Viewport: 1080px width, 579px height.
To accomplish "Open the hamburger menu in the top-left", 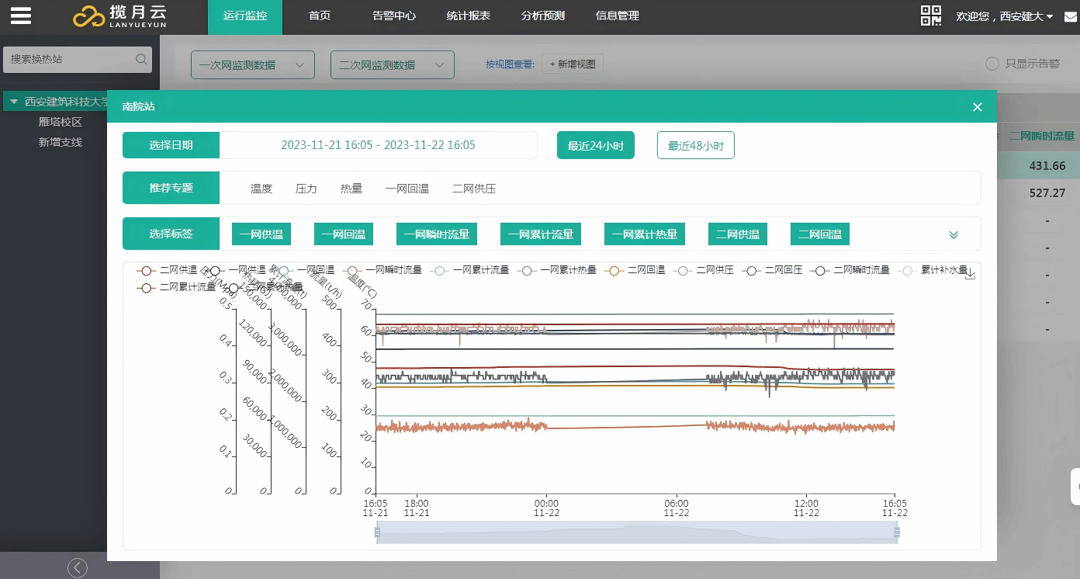I will point(21,16).
